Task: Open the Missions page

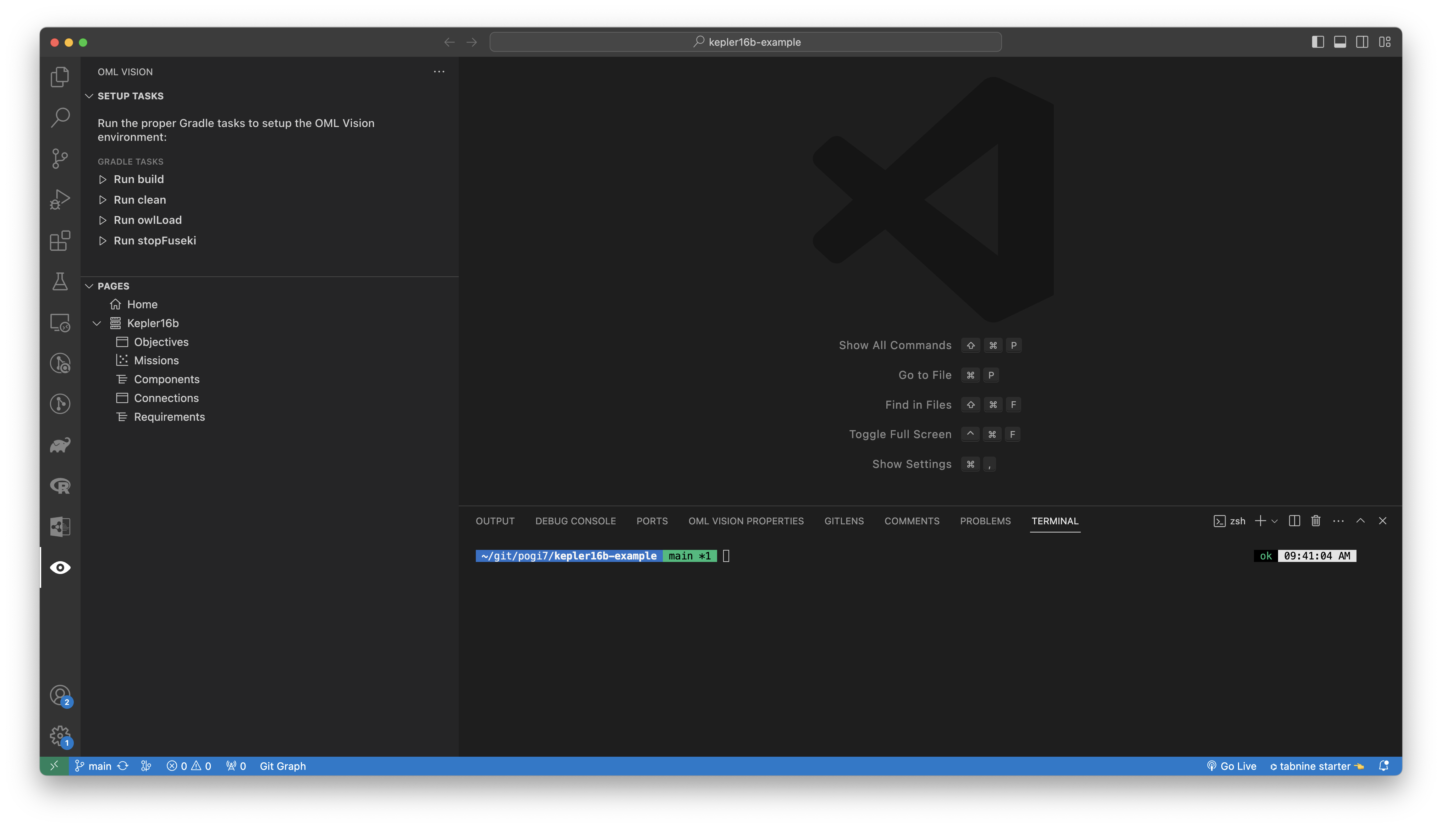Action: point(156,360)
